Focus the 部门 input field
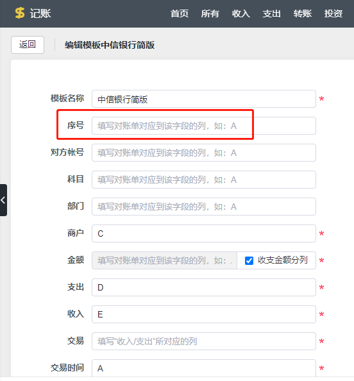 [x=204, y=207]
